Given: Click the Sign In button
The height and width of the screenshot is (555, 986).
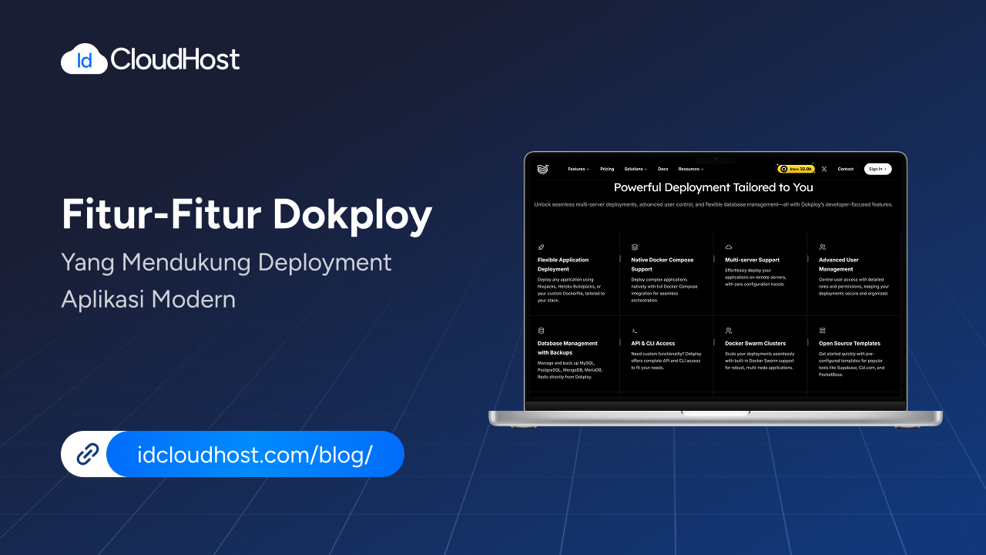Looking at the screenshot, I should click(x=877, y=169).
